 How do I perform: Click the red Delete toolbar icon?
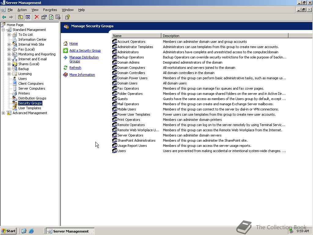[x=37, y=17]
